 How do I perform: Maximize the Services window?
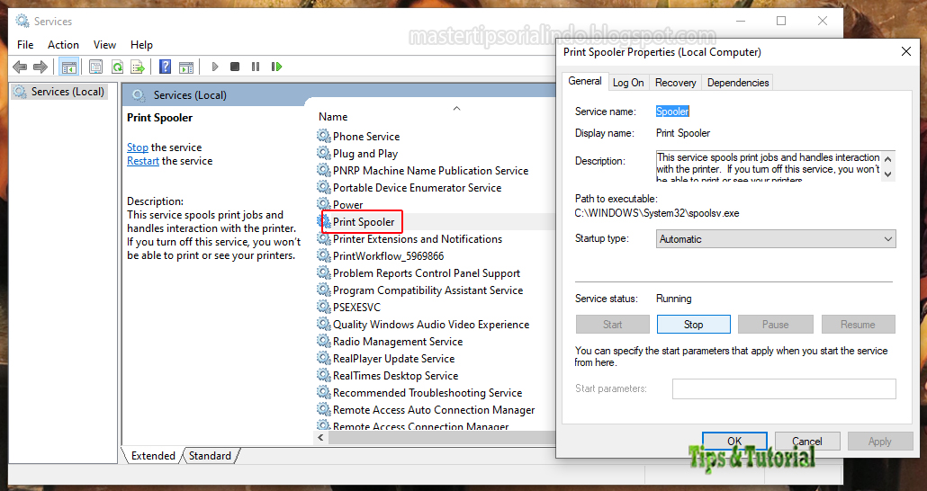tap(781, 21)
